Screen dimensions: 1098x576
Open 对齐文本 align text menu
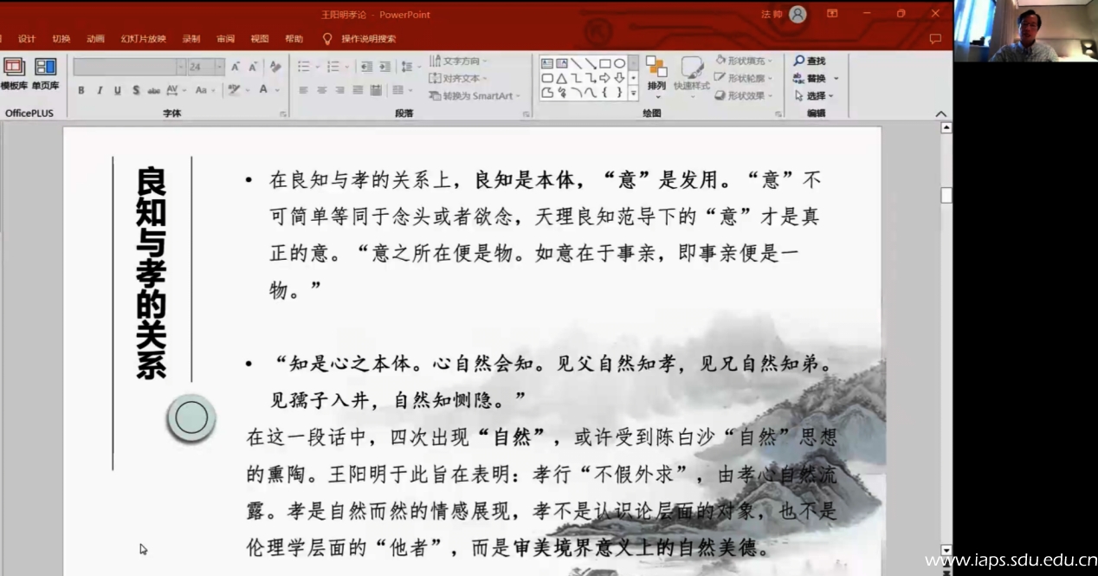point(459,79)
